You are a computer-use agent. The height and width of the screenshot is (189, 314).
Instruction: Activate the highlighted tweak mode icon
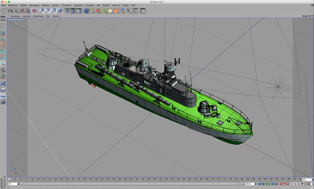(x=3, y=63)
